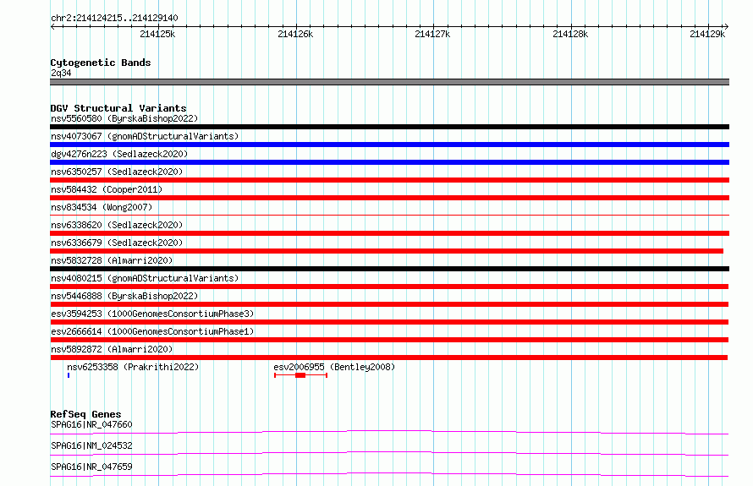This screenshot has width=753, height=486.
Task: Select the red nsv6336679 variant bar
Action: [x=387, y=251]
